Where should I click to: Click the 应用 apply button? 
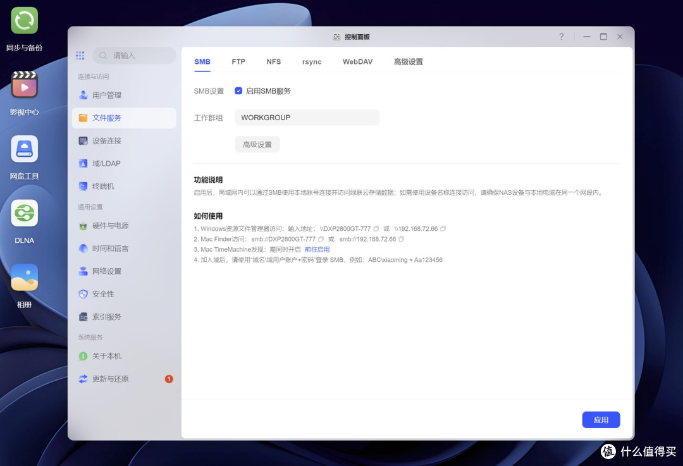(601, 420)
